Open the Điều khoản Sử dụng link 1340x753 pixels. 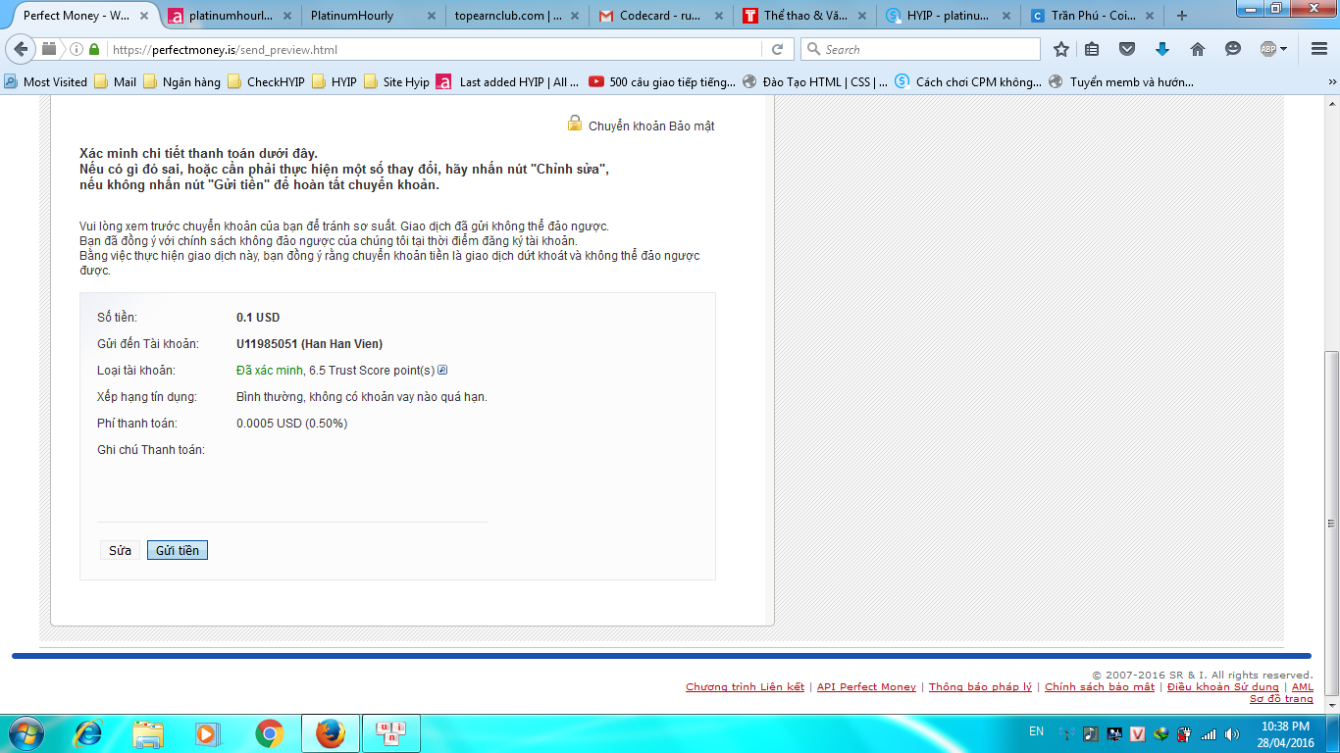pyautogui.click(x=1223, y=687)
